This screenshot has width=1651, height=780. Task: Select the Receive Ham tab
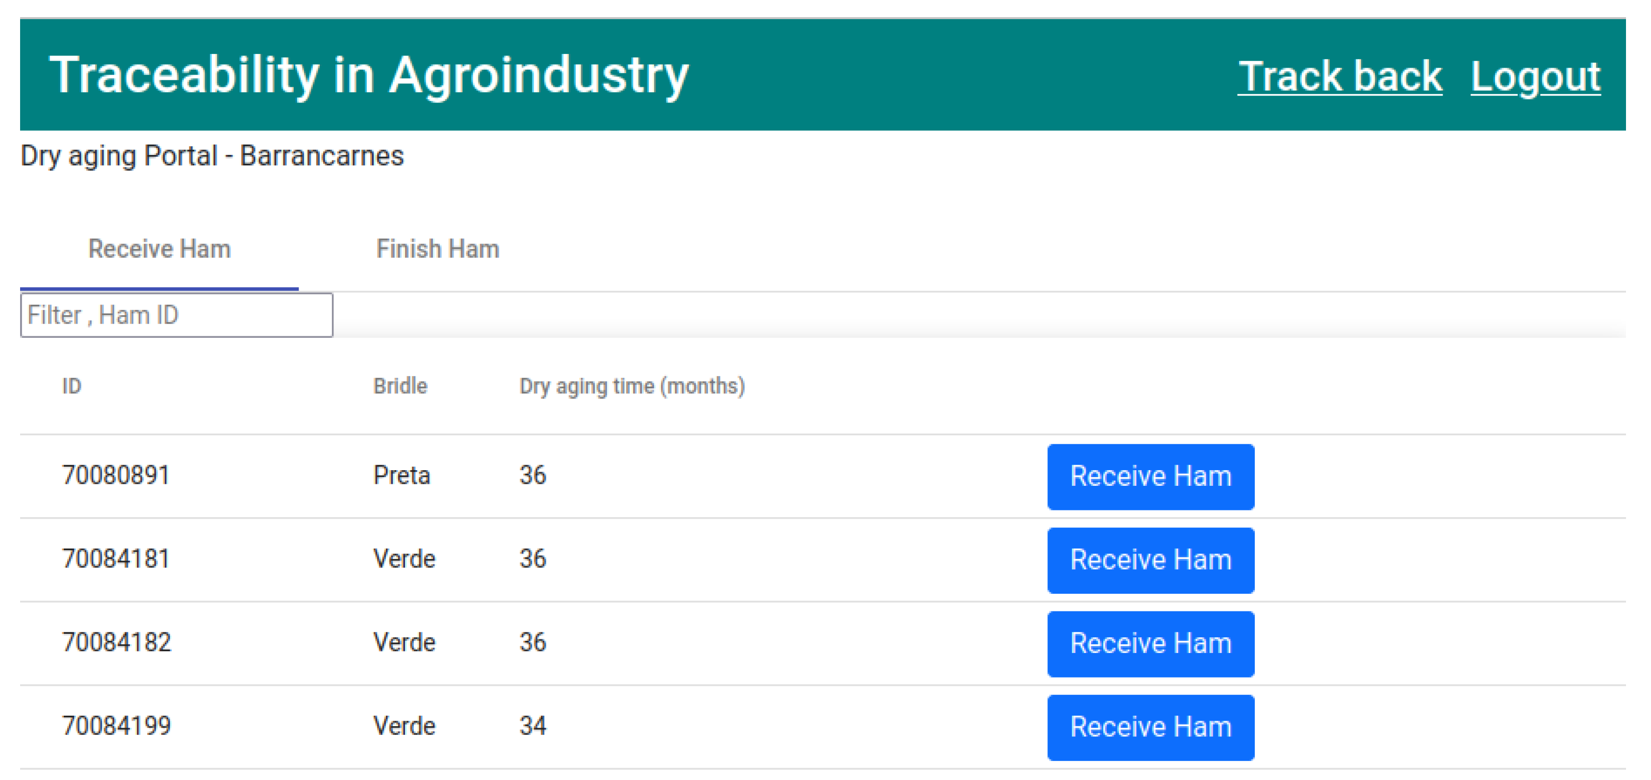point(159,249)
